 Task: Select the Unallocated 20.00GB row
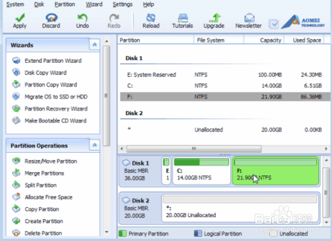coord(225,129)
